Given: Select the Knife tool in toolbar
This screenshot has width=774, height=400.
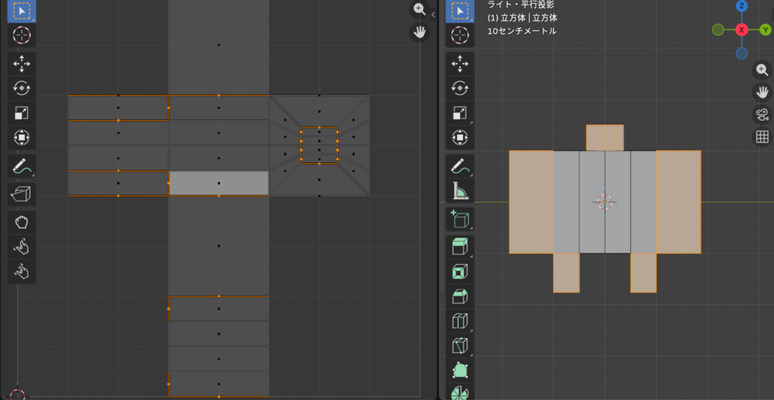Looking at the screenshot, I should 459,346.
